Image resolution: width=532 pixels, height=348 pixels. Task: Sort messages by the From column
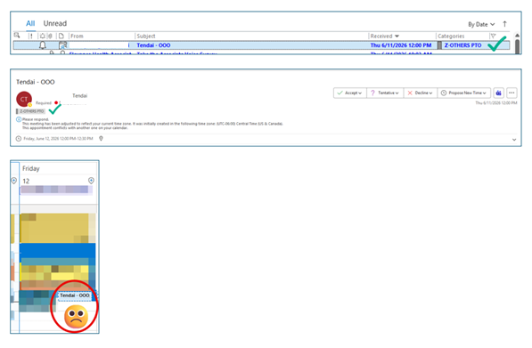77,36
